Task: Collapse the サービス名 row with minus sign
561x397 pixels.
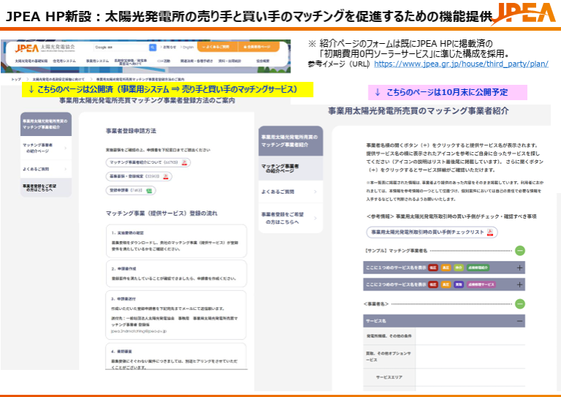Action: (x=520, y=320)
